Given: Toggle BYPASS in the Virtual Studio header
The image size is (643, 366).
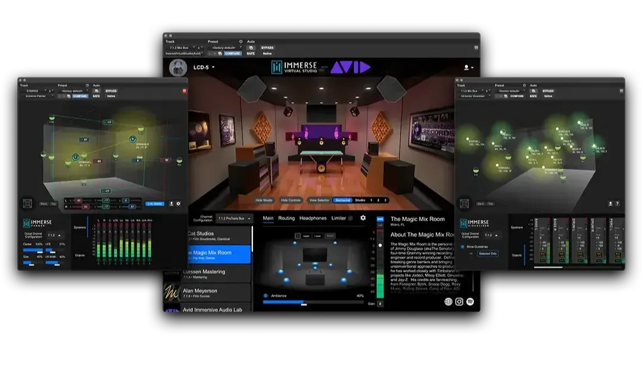Looking at the screenshot, I should (267, 48).
